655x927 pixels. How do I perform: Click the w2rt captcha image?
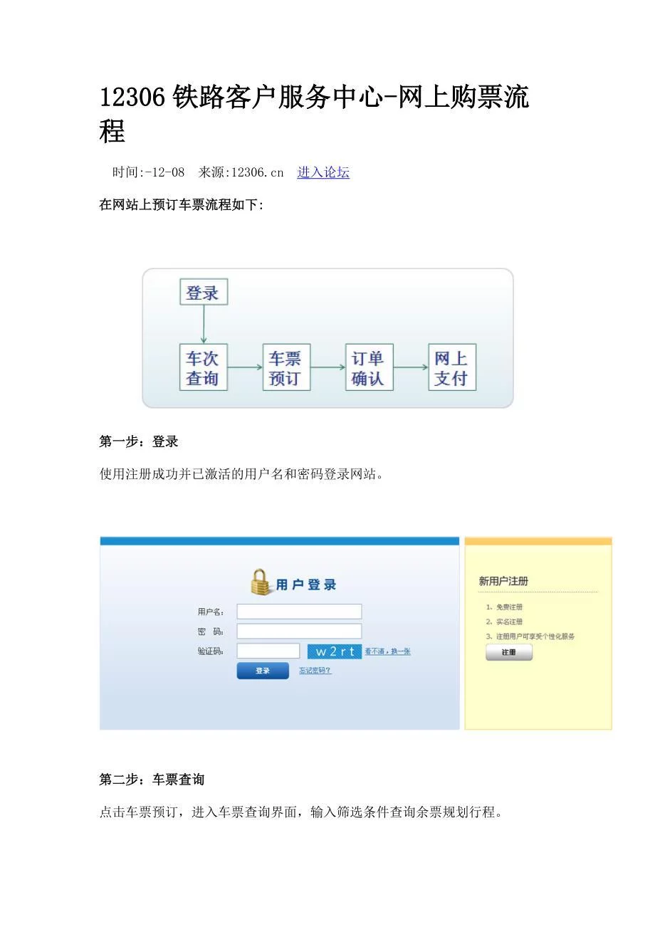(x=335, y=651)
